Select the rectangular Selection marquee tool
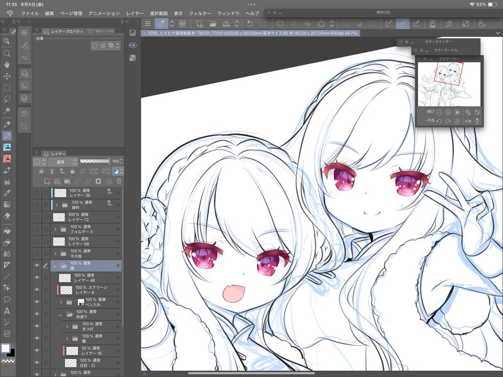This screenshot has width=503, height=377. coord(7,88)
